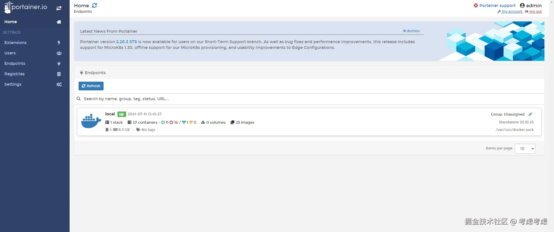Open the 2.20.3 STS version link

coord(126,42)
